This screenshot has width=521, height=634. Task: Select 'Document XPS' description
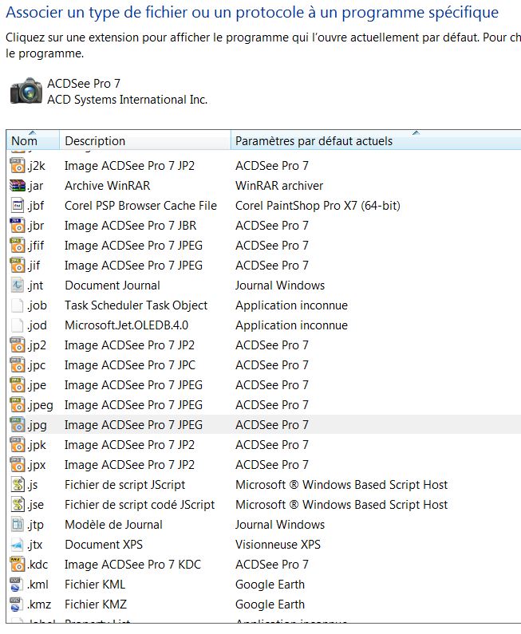point(104,545)
